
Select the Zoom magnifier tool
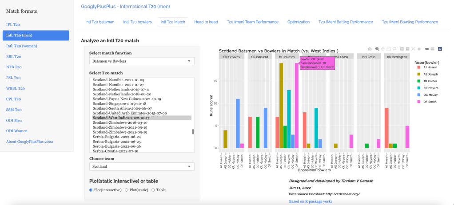click(377, 49)
